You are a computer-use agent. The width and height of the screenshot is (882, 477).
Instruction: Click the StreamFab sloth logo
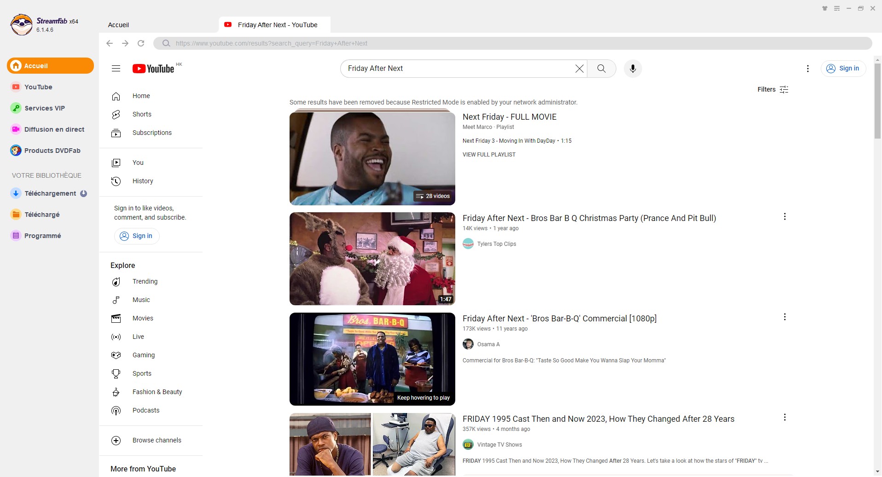[21, 24]
